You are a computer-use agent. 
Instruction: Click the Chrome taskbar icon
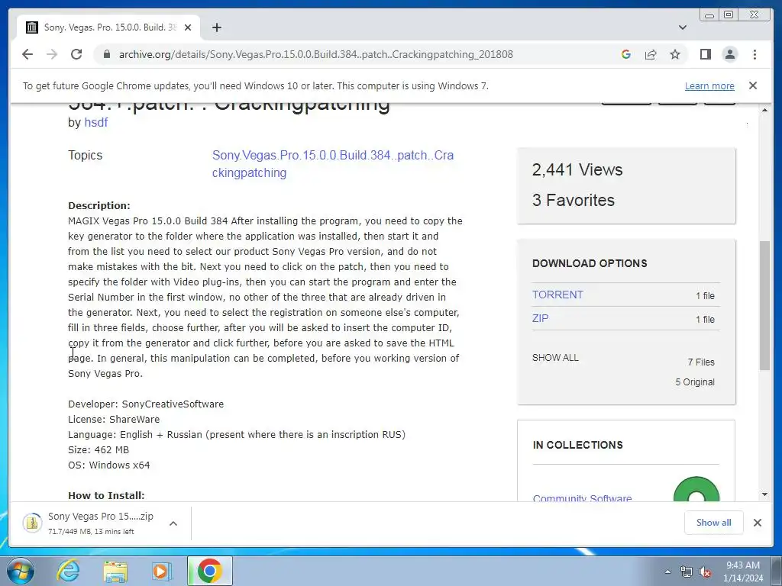click(x=209, y=571)
